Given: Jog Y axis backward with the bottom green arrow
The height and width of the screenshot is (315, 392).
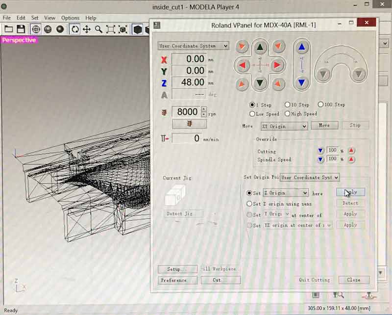Looking at the screenshot, I should [260, 83].
